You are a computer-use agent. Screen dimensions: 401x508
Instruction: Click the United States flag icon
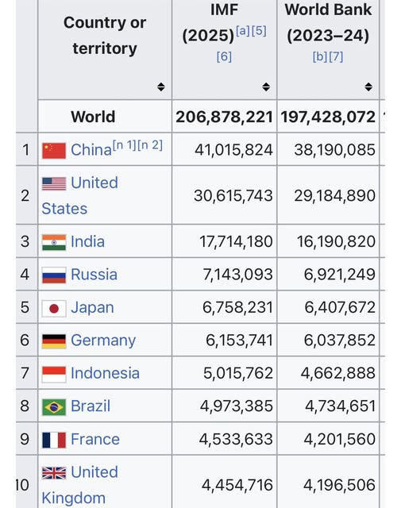[x=54, y=183]
